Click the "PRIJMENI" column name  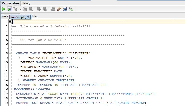(30, 67)
